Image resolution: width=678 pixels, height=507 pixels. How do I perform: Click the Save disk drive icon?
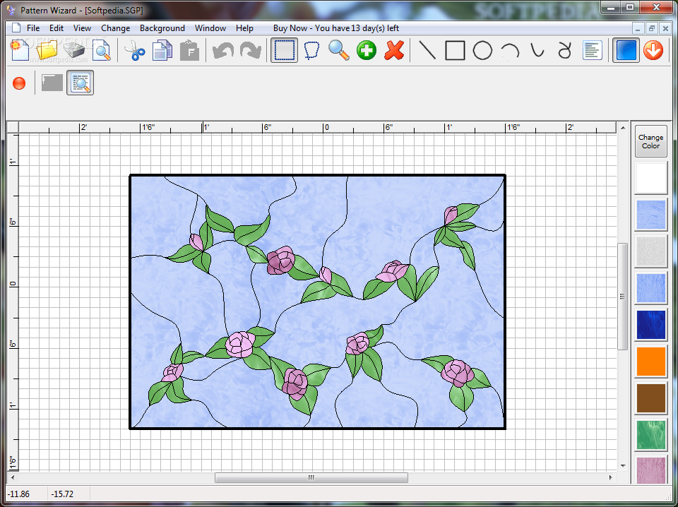point(74,50)
